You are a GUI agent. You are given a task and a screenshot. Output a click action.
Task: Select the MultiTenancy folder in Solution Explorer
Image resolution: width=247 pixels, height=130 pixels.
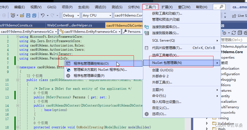click(230, 107)
